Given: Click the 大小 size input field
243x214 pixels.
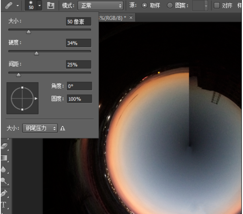Looking at the screenshot, I should tap(78, 22).
